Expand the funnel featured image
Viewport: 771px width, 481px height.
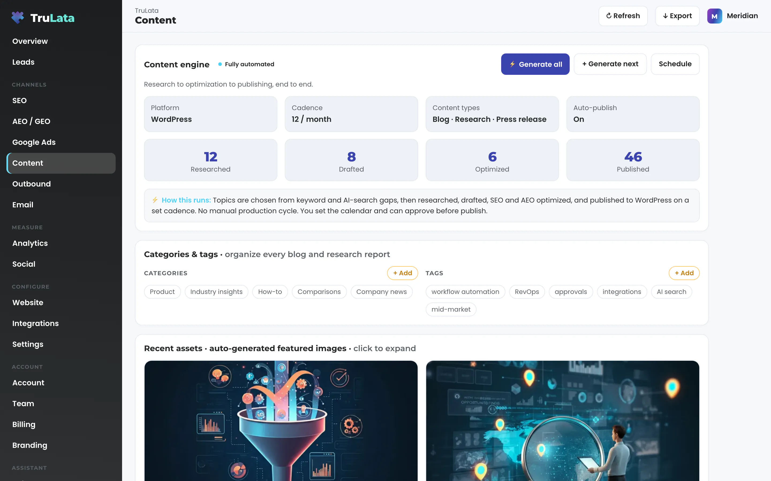coord(281,421)
